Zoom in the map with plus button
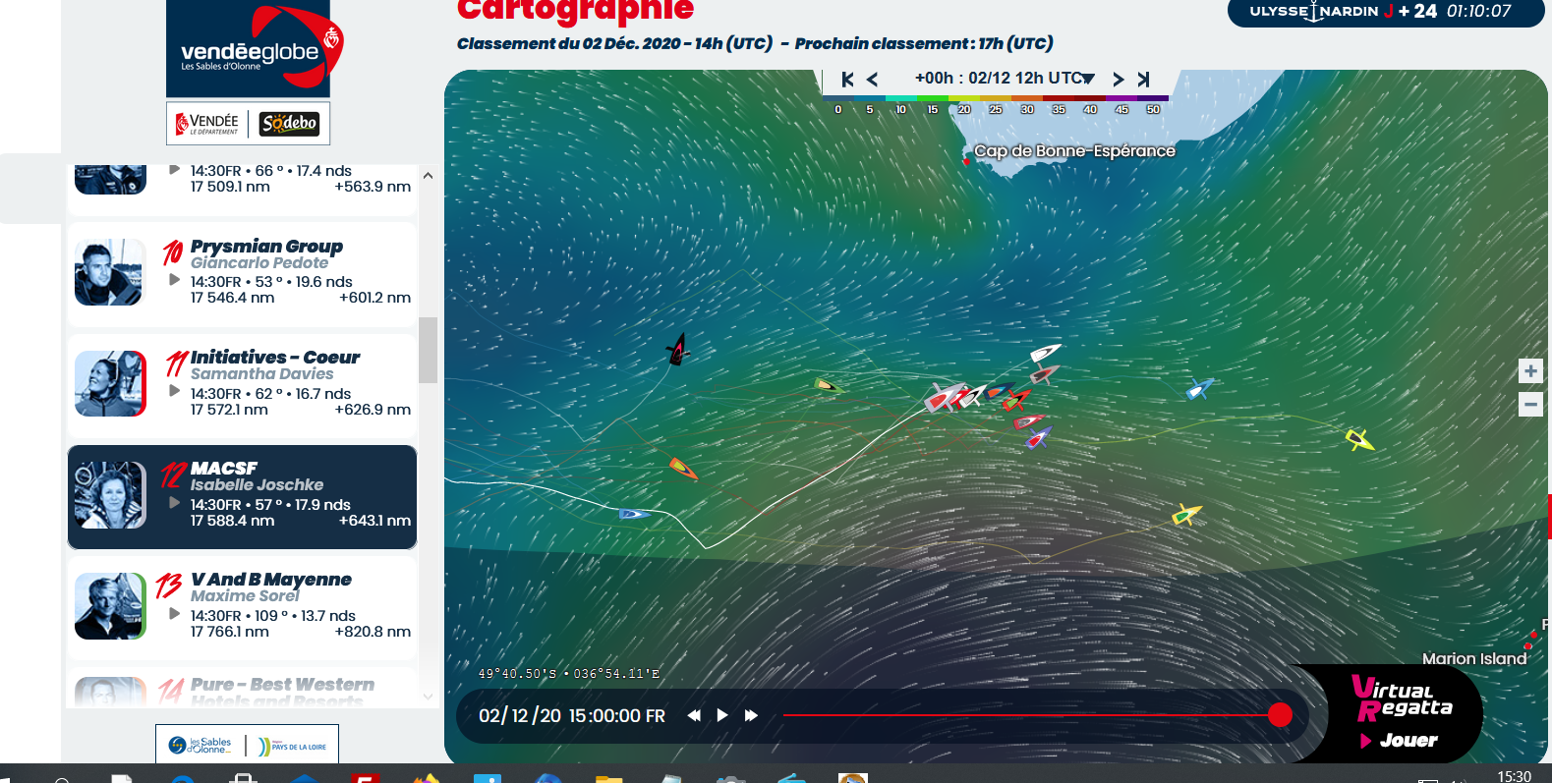Image resolution: width=1552 pixels, height=783 pixels. point(1530,370)
